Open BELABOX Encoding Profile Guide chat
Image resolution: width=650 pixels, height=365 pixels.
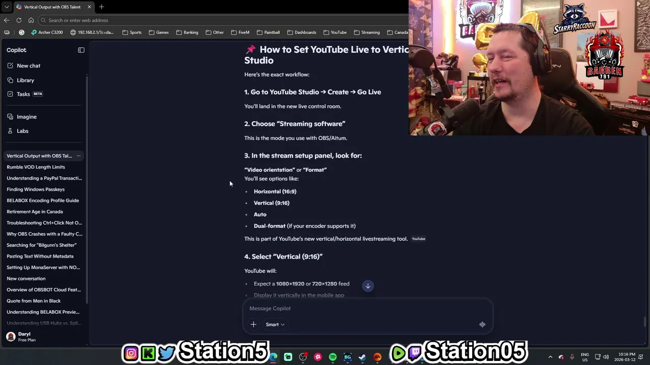43,201
